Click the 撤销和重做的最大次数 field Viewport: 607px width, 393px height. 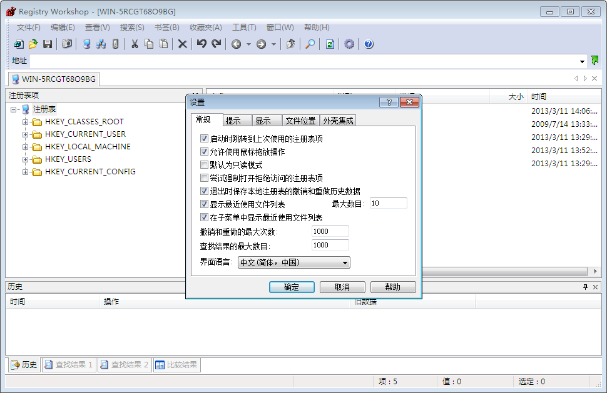coord(330,231)
